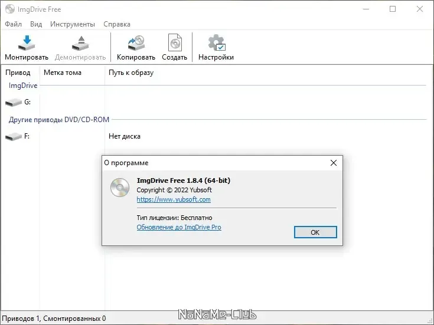This screenshot has height=325, width=434.
Task: Click the Демонтировать (unmount) toolbar icon
Action: coord(80,43)
